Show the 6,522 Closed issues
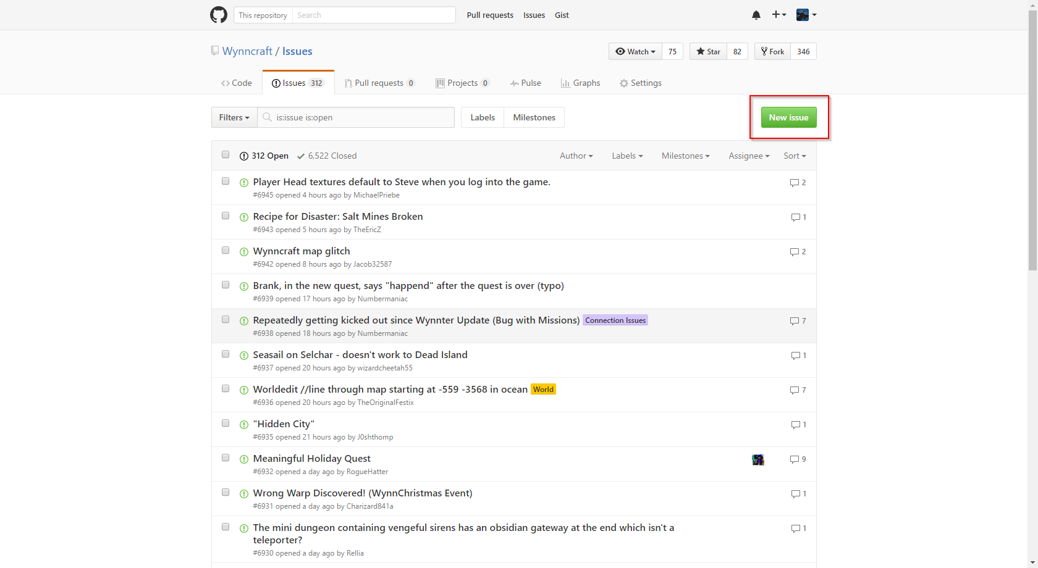Screen dimensions: 1038x568 327,156
